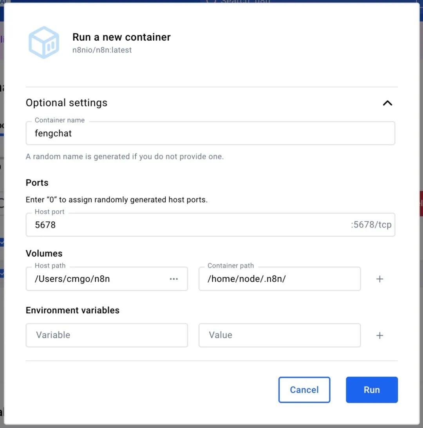Browse host path with ellipsis icon
This screenshot has width=423, height=428.
tap(174, 279)
